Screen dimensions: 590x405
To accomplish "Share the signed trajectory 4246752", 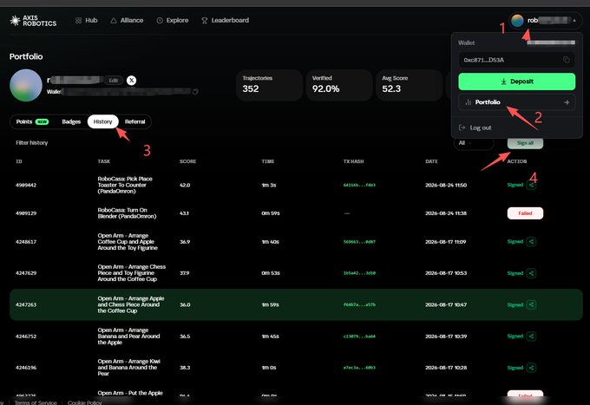I will (x=531, y=336).
